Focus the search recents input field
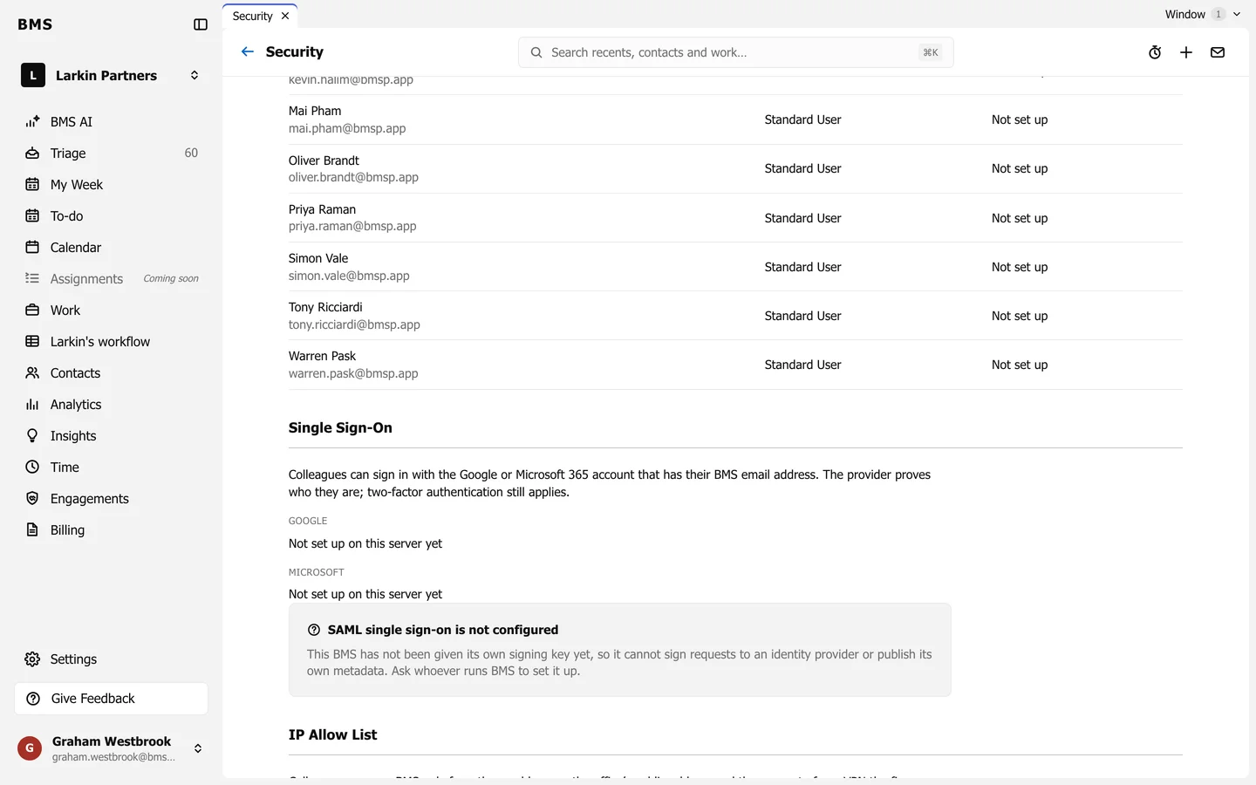 735,52
